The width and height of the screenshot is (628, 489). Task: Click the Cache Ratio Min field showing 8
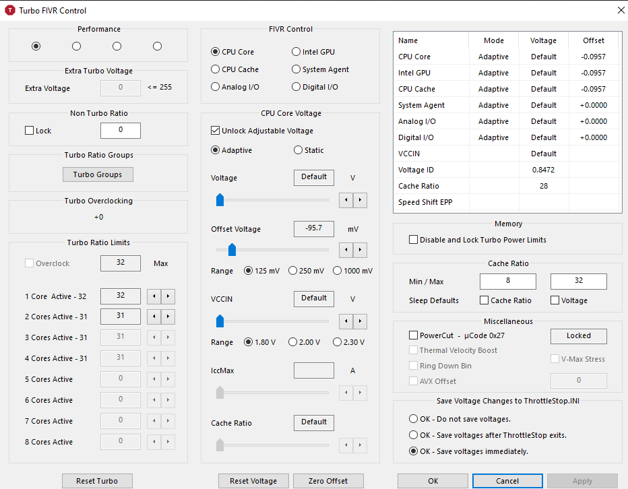pos(508,281)
